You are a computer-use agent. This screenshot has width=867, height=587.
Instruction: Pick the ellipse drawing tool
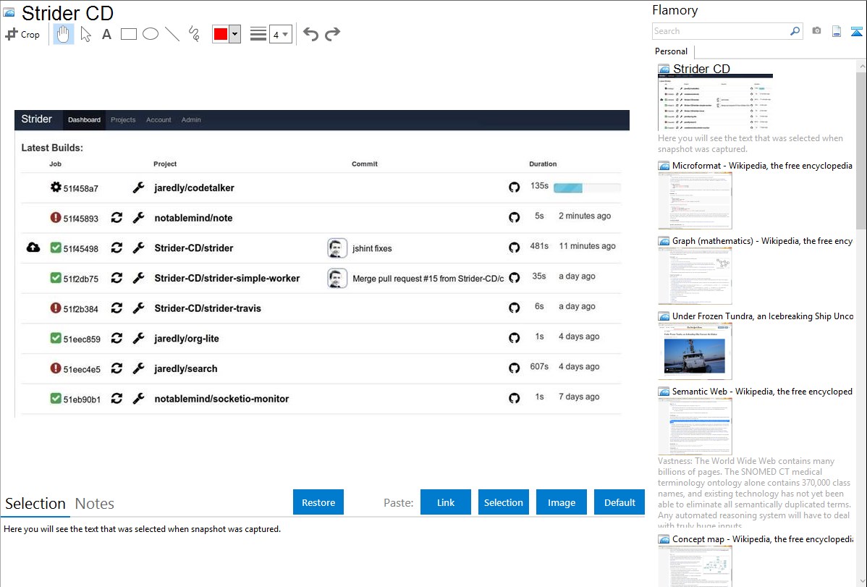tap(151, 34)
